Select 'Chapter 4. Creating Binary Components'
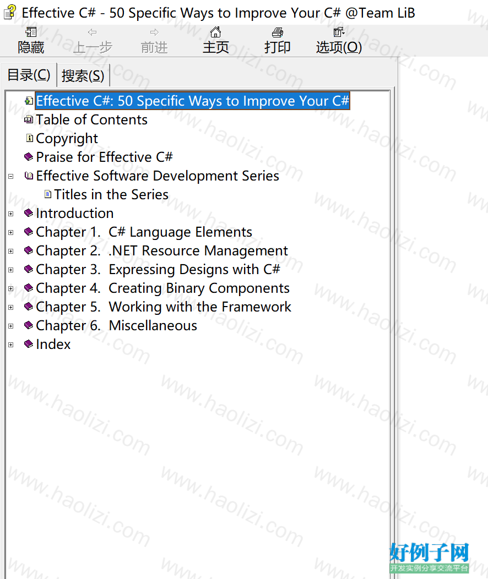Viewport: 488px width, 579px height. 163,288
